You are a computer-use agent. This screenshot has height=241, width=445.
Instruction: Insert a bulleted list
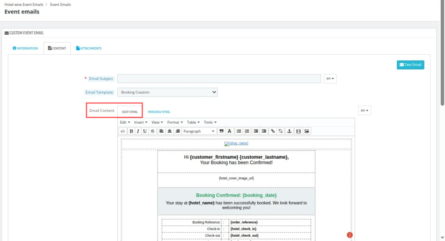pos(239,131)
